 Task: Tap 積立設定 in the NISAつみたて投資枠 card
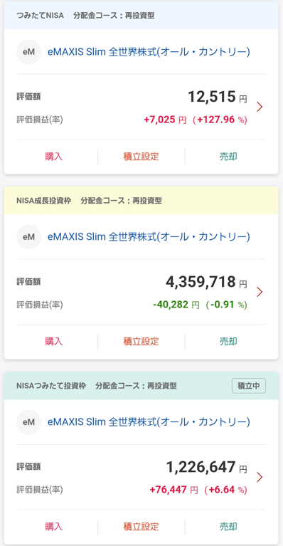(141, 527)
